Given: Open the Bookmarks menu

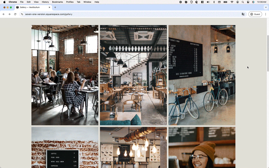Looking at the screenshot, I should pos(57,2).
